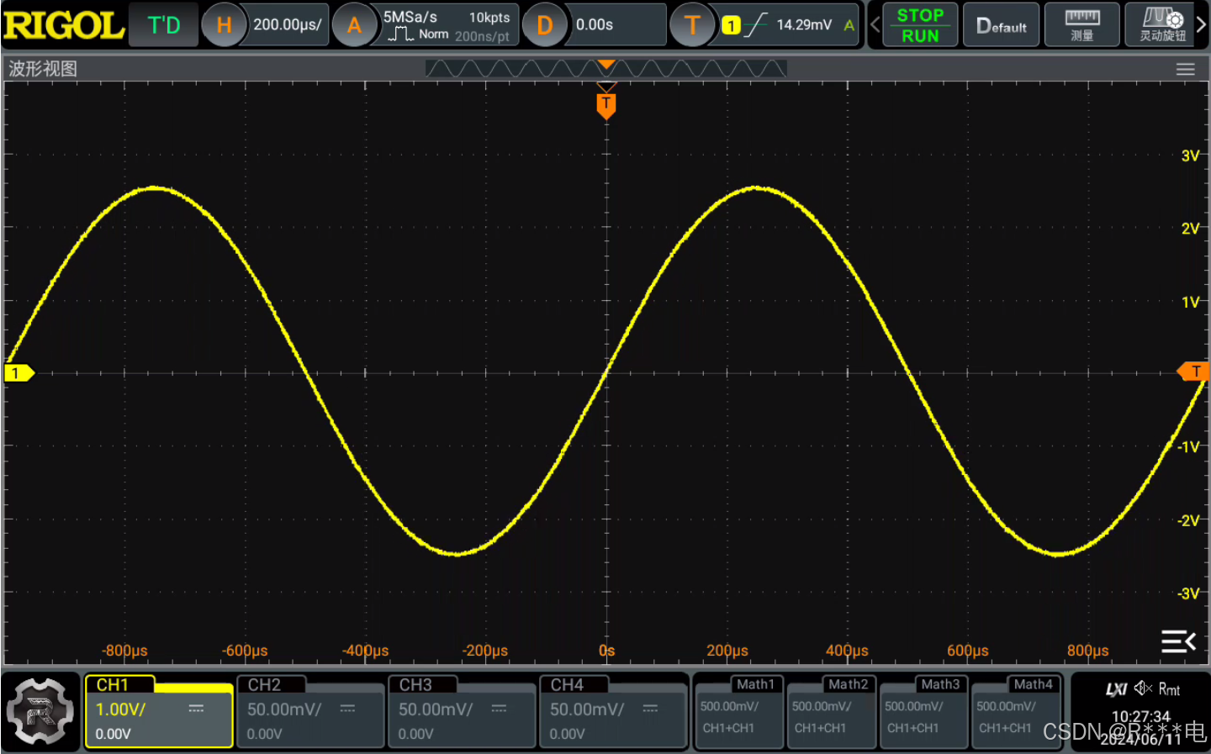Open the waveform view hamburger menu
The width and height of the screenshot is (1211, 754).
[x=1185, y=70]
